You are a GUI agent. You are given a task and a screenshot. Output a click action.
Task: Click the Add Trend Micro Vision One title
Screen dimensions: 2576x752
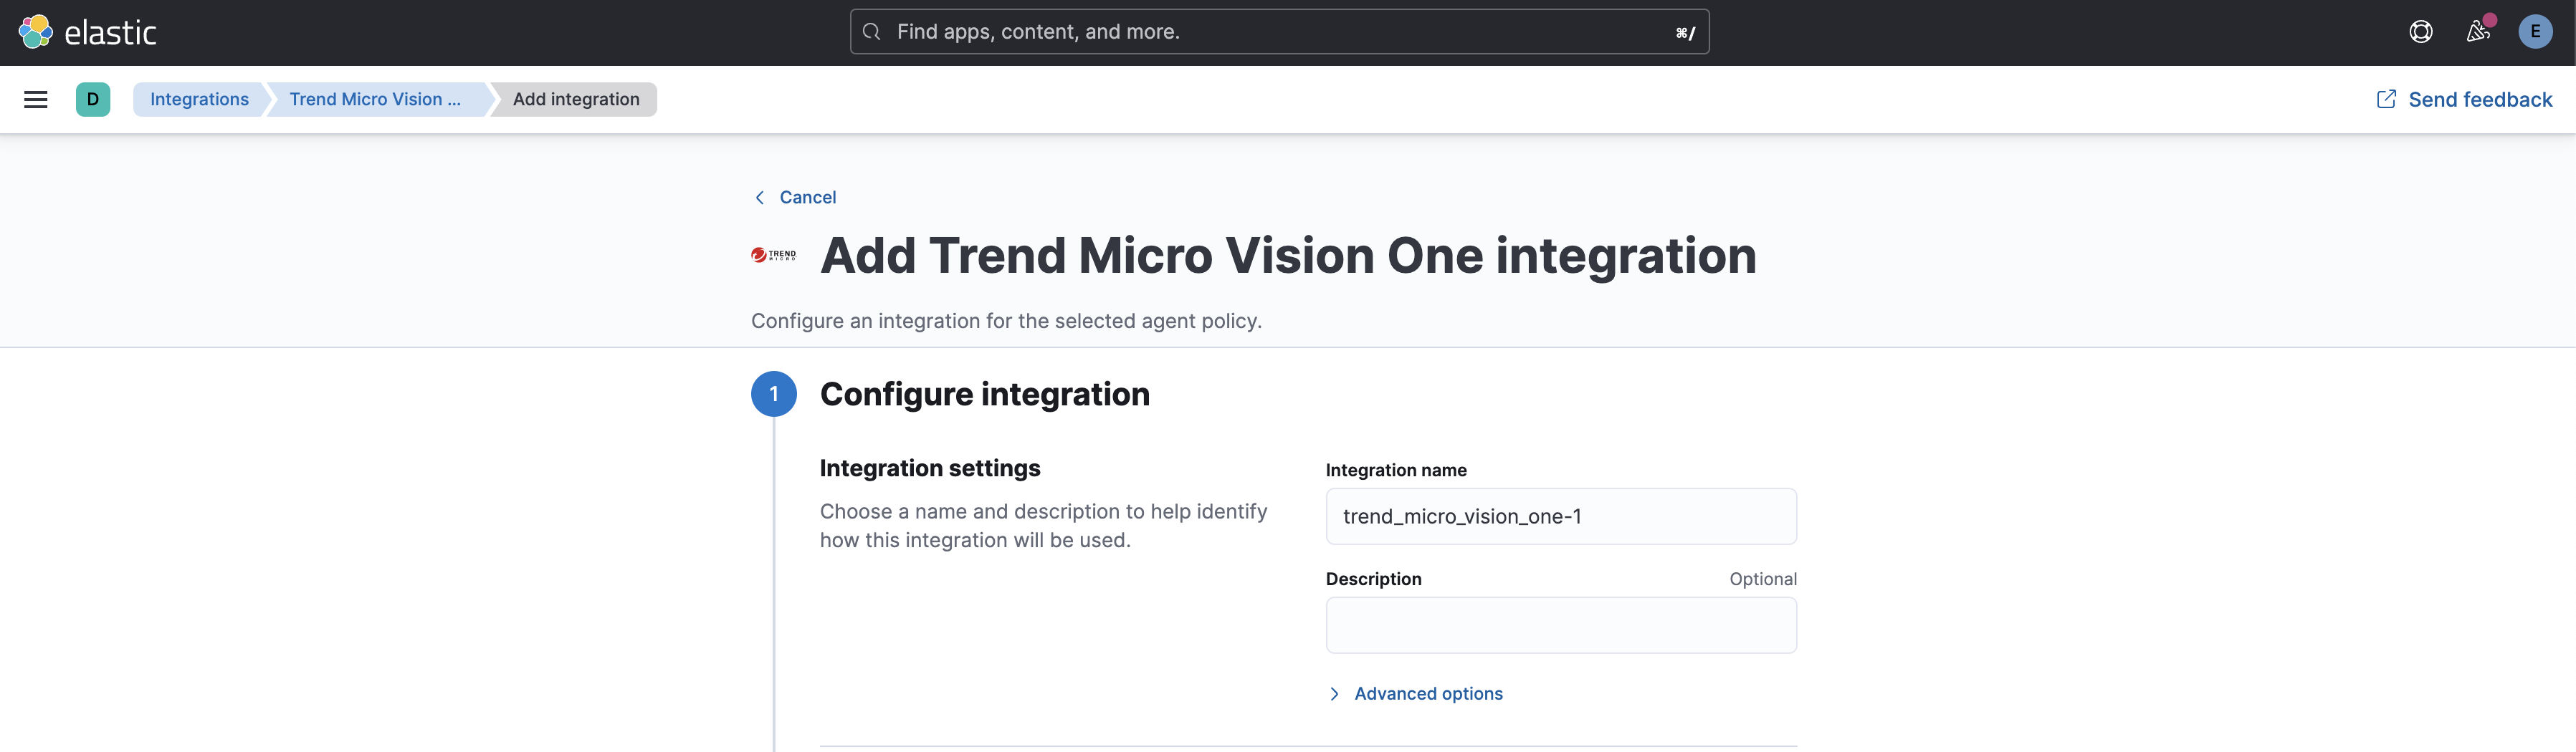1288,256
